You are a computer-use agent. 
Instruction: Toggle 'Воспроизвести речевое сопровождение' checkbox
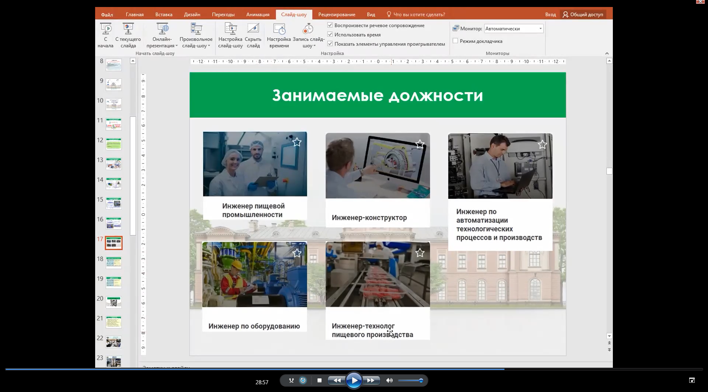pyautogui.click(x=330, y=25)
